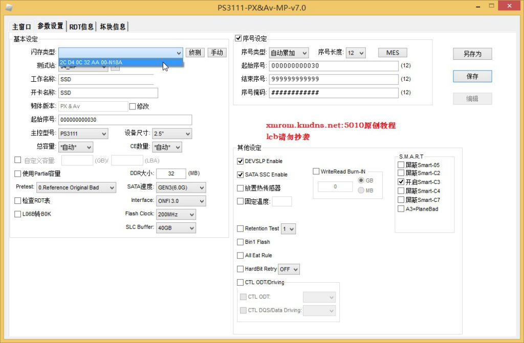This screenshot has width=524, height=343.
Task: Disable the DEVSLP Enable checkbox
Action: tap(241, 161)
